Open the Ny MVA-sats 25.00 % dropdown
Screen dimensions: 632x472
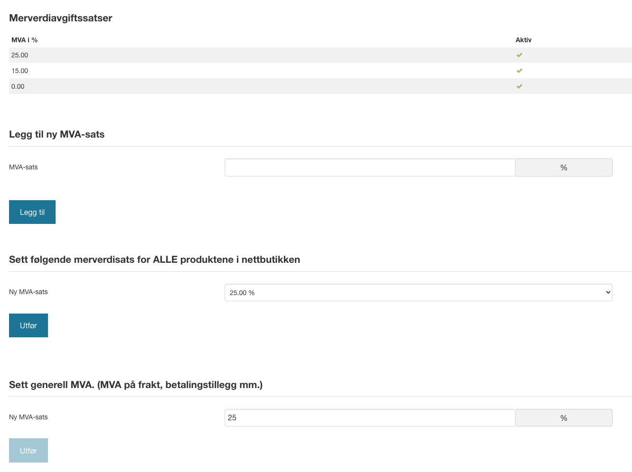tap(418, 293)
